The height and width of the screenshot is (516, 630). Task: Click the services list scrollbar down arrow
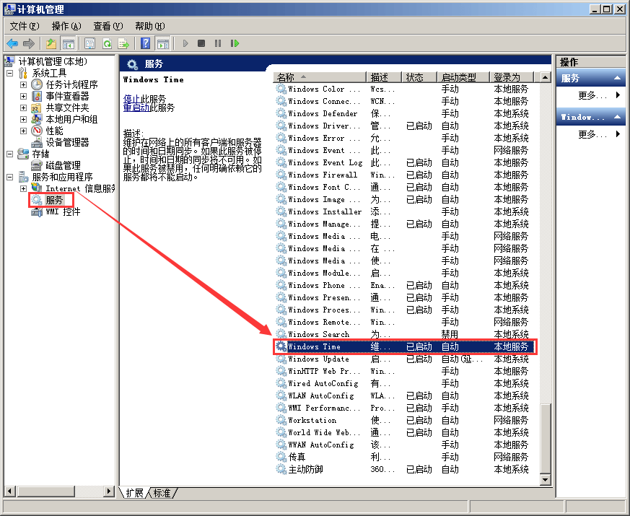(546, 479)
